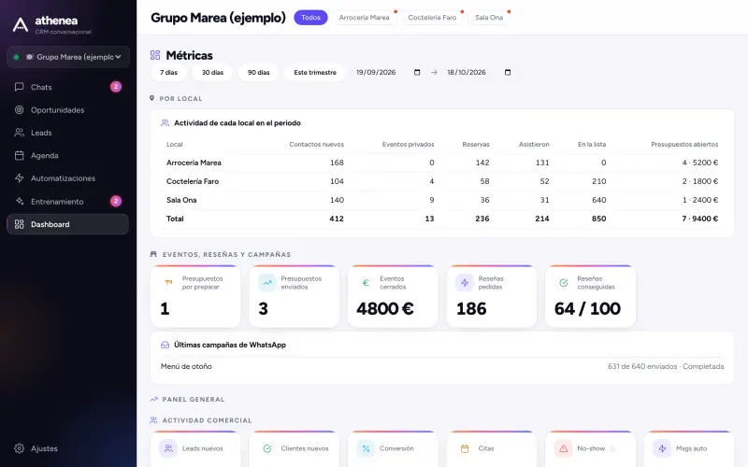Switch to the Arrocería Marea tab
Image resolution: width=748 pixels, height=467 pixels.
364,17
